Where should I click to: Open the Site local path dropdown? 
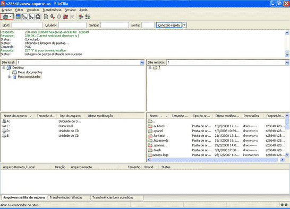(142, 63)
